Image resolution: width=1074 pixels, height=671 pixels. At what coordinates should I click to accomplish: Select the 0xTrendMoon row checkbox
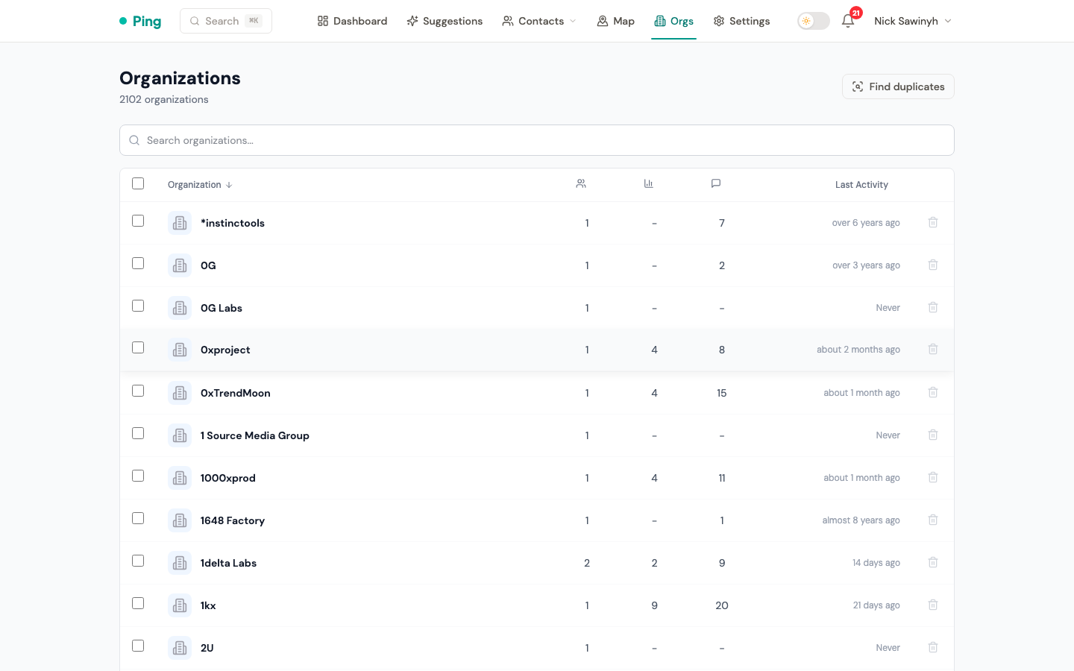click(x=138, y=391)
